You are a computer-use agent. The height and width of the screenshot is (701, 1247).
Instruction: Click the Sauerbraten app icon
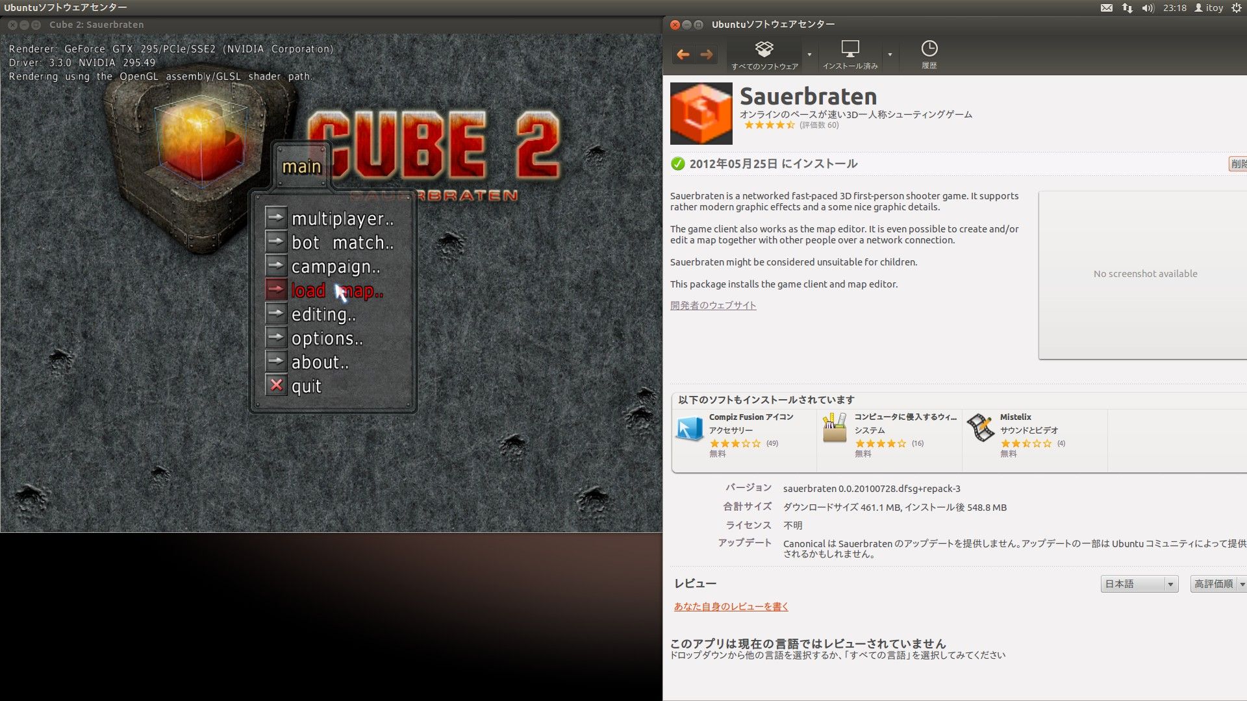tap(701, 114)
